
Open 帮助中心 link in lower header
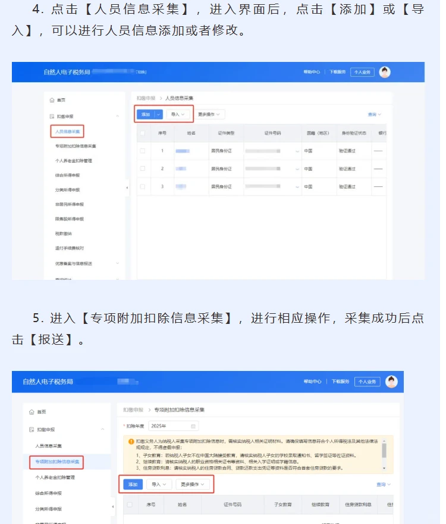(x=312, y=382)
